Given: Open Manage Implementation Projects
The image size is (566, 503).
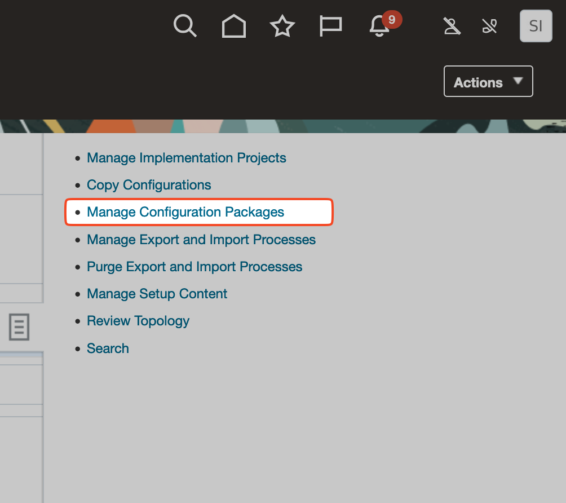Looking at the screenshot, I should [x=186, y=158].
